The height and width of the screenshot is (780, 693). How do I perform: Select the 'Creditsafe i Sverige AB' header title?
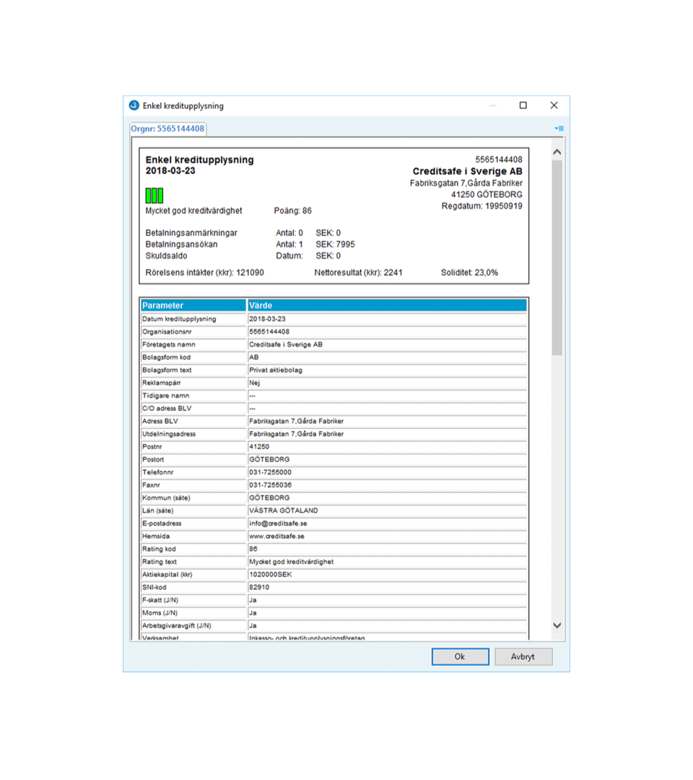coord(467,171)
